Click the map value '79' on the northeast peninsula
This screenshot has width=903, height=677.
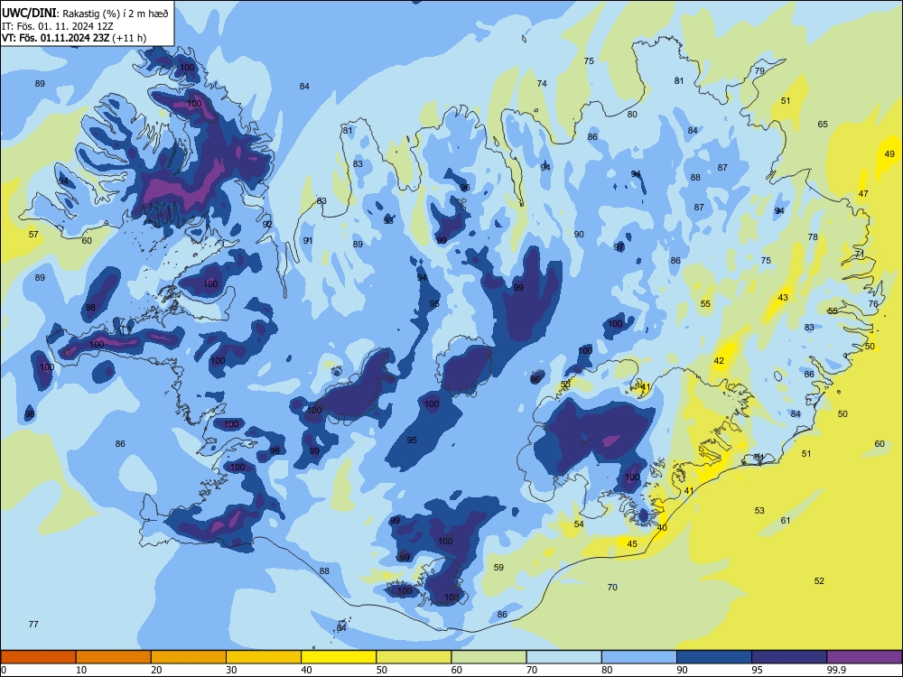click(x=759, y=70)
